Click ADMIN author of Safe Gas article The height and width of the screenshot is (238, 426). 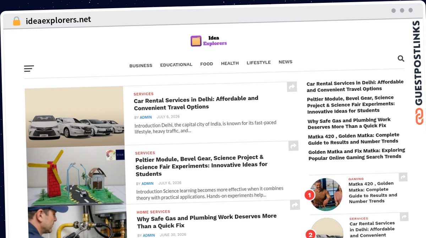pos(149,235)
